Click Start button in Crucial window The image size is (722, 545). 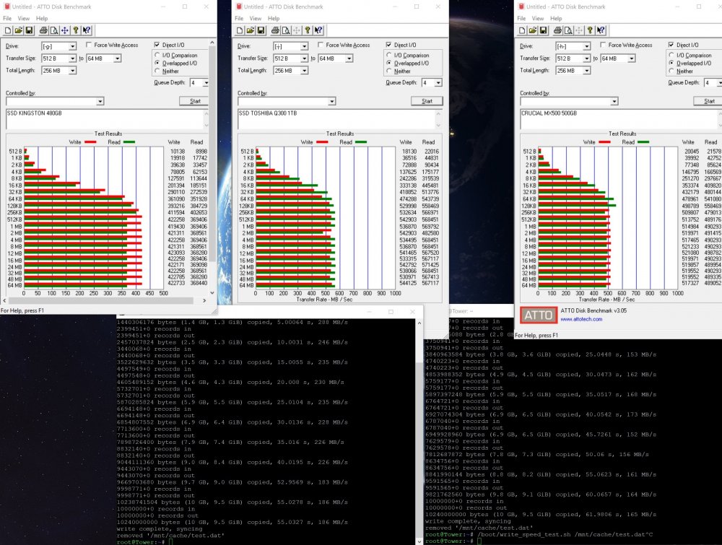point(709,101)
